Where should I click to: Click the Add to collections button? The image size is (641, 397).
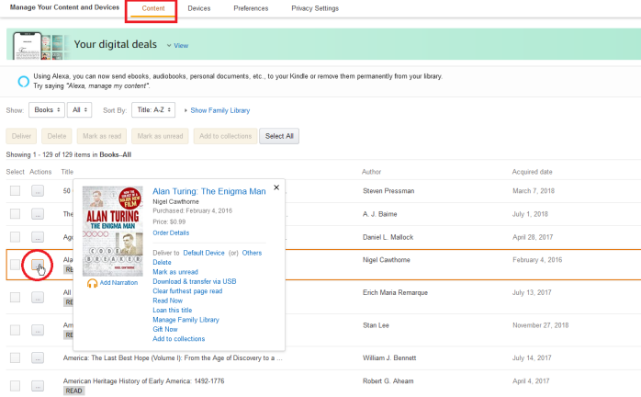[x=225, y=136]
